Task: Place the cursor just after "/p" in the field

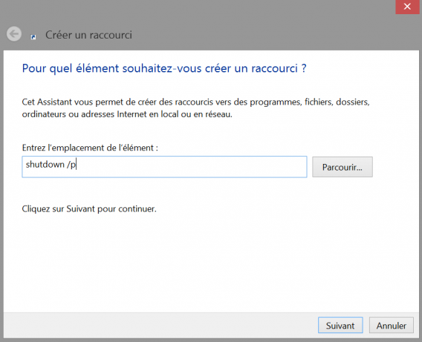Action: (x=77, y=165)
